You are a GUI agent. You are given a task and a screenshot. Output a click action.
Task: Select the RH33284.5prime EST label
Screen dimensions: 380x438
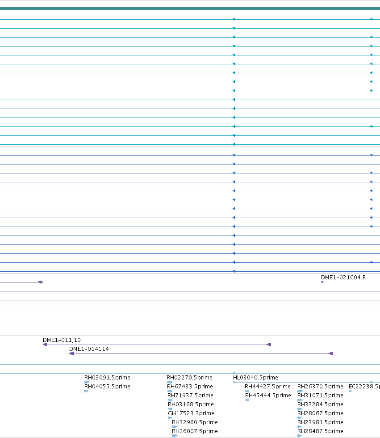pos(320,404)
